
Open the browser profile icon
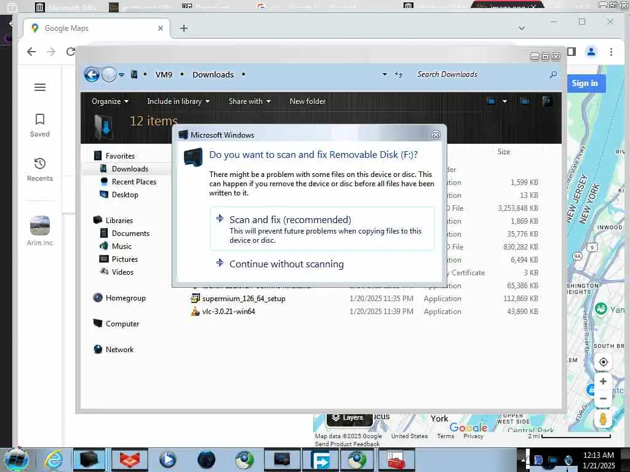591,52
